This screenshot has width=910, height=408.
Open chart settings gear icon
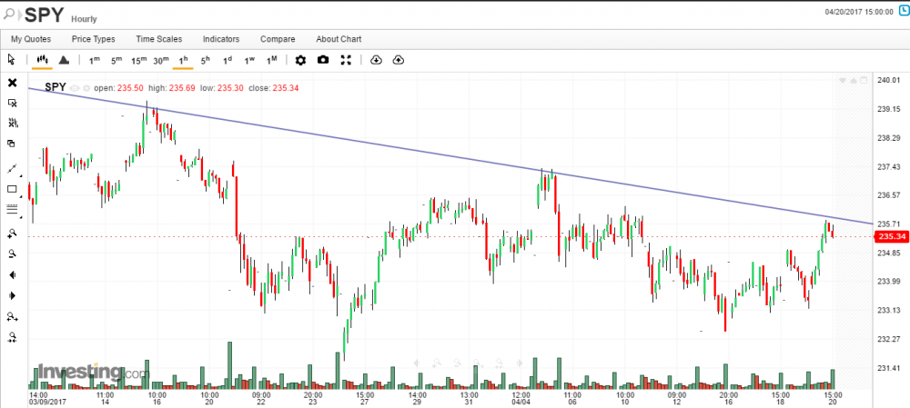[x=300, y=60]
